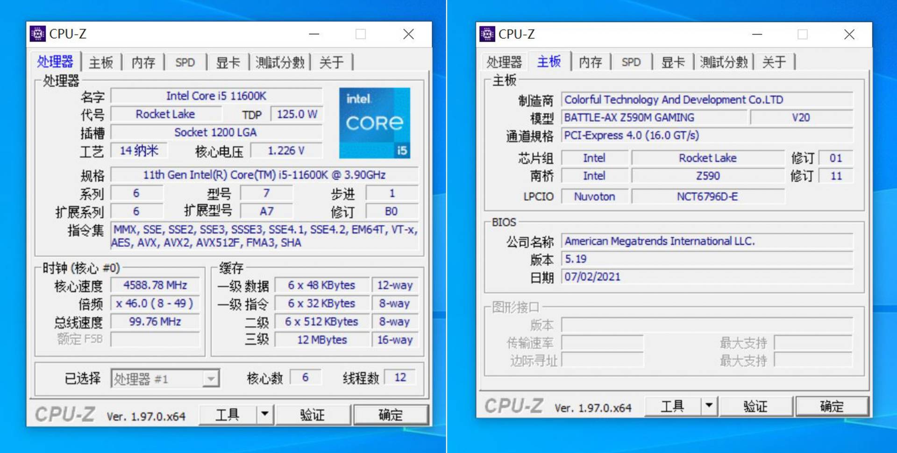Image resolution: width=897 pixels, height=453 pixels.
Task: Click the 11th Gen Intel specification field
Action: click(x=264, y=175)
